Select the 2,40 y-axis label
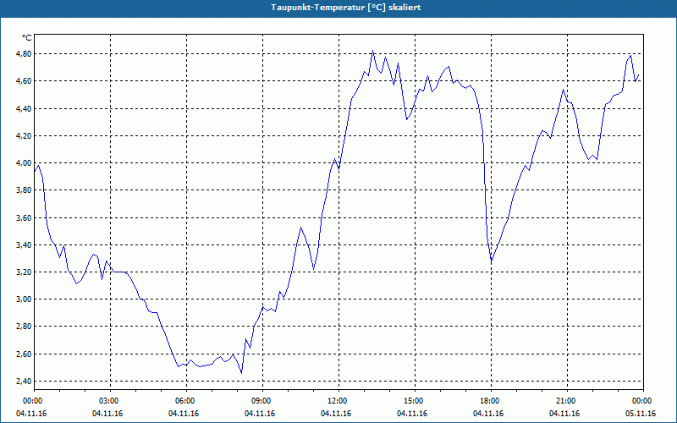 [25, 382]
